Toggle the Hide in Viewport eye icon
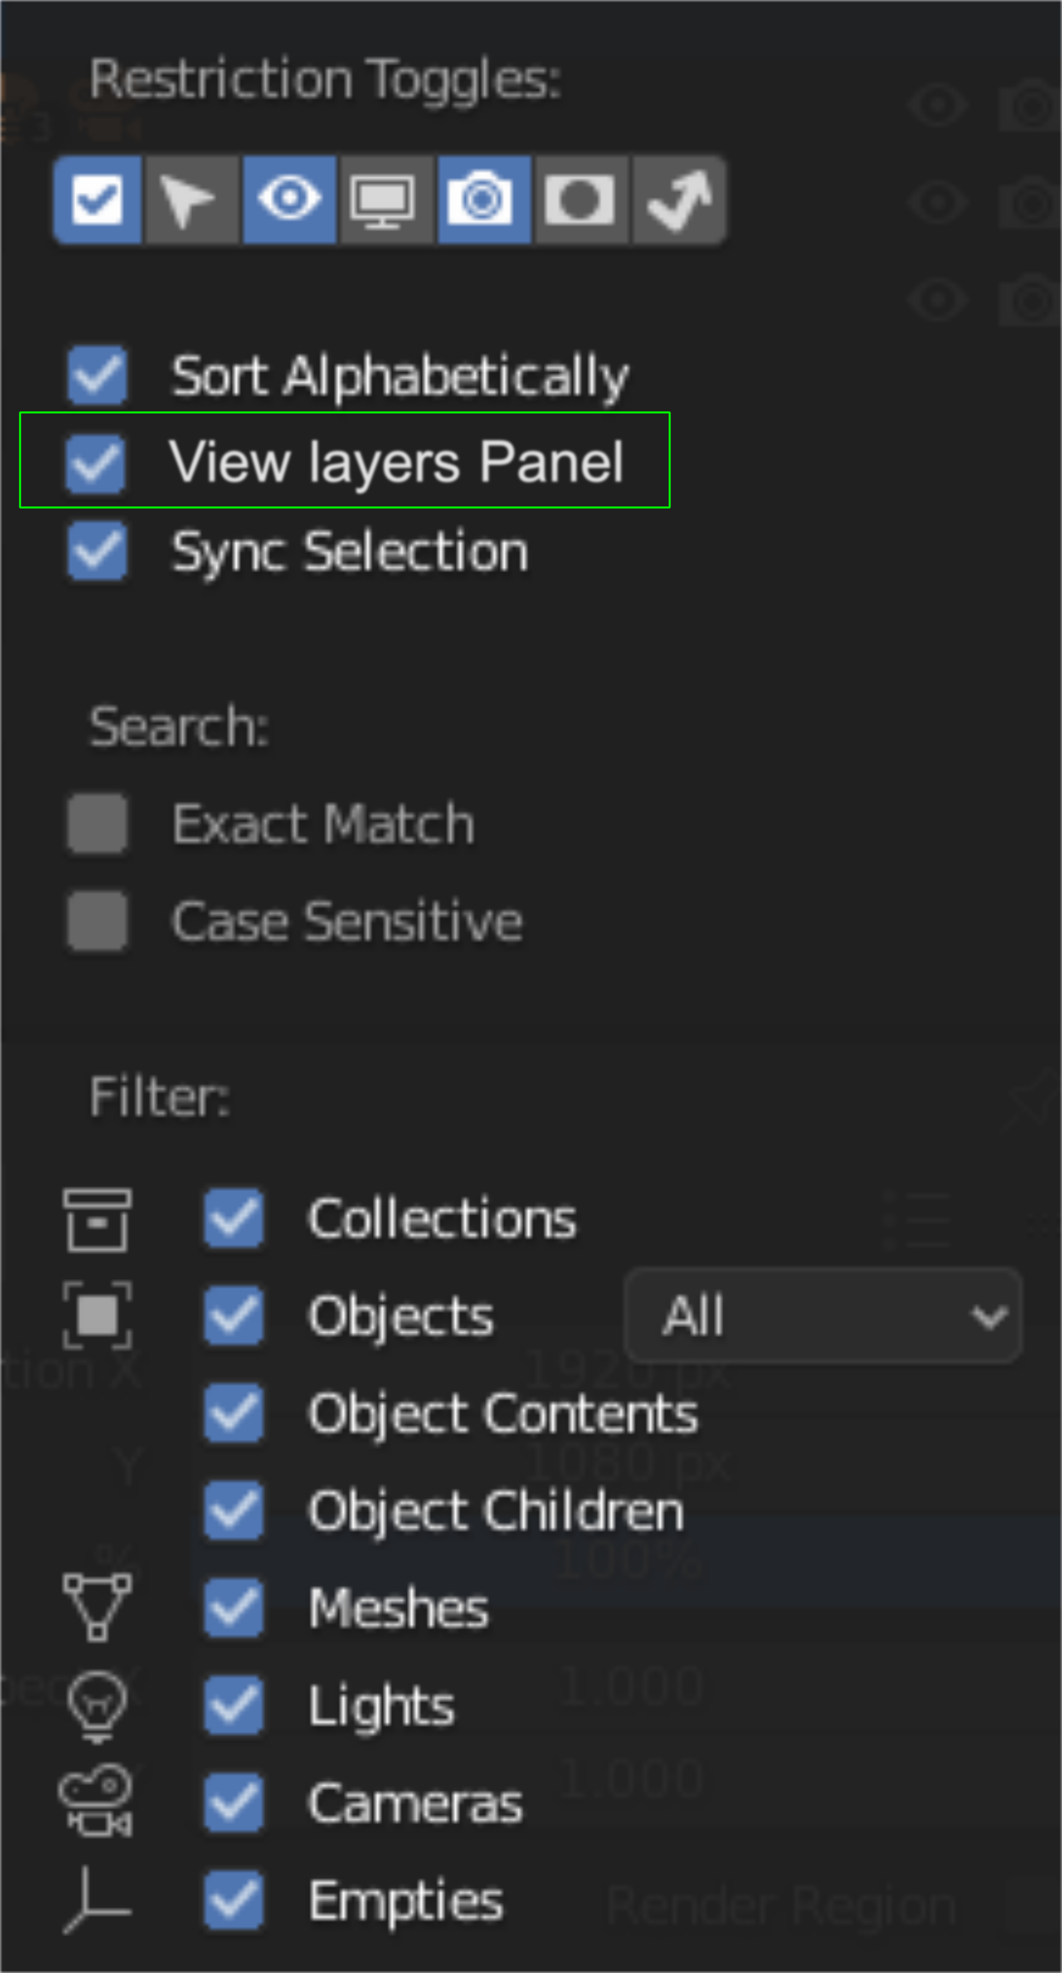This screenshot has height=1973, width=1062. click(x=289, y=200)
